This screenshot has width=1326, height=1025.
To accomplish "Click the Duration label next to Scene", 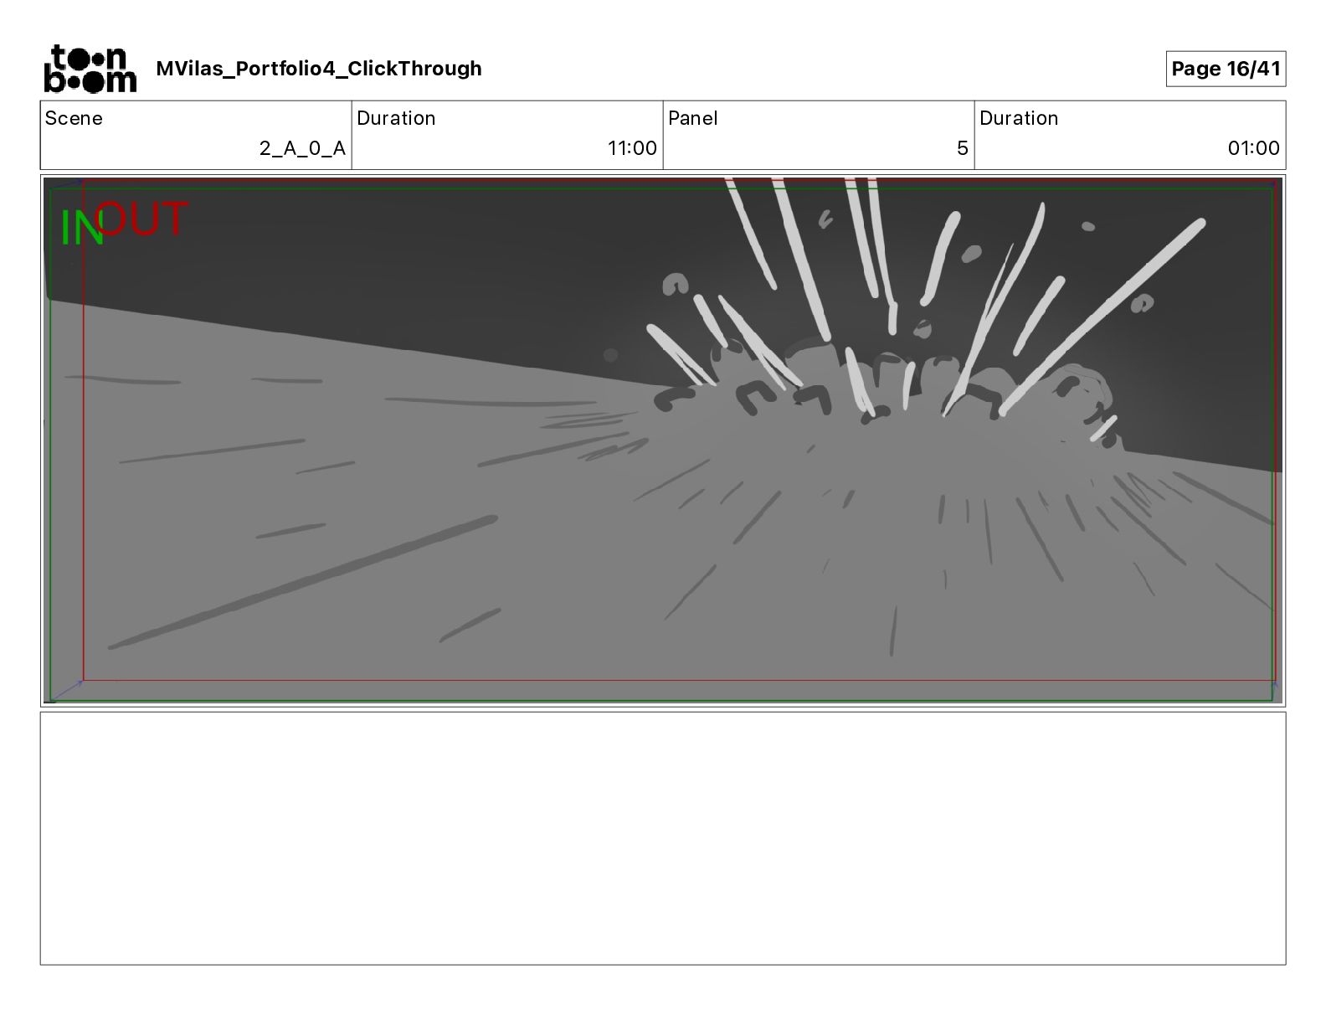I will [x=396, y=118].
